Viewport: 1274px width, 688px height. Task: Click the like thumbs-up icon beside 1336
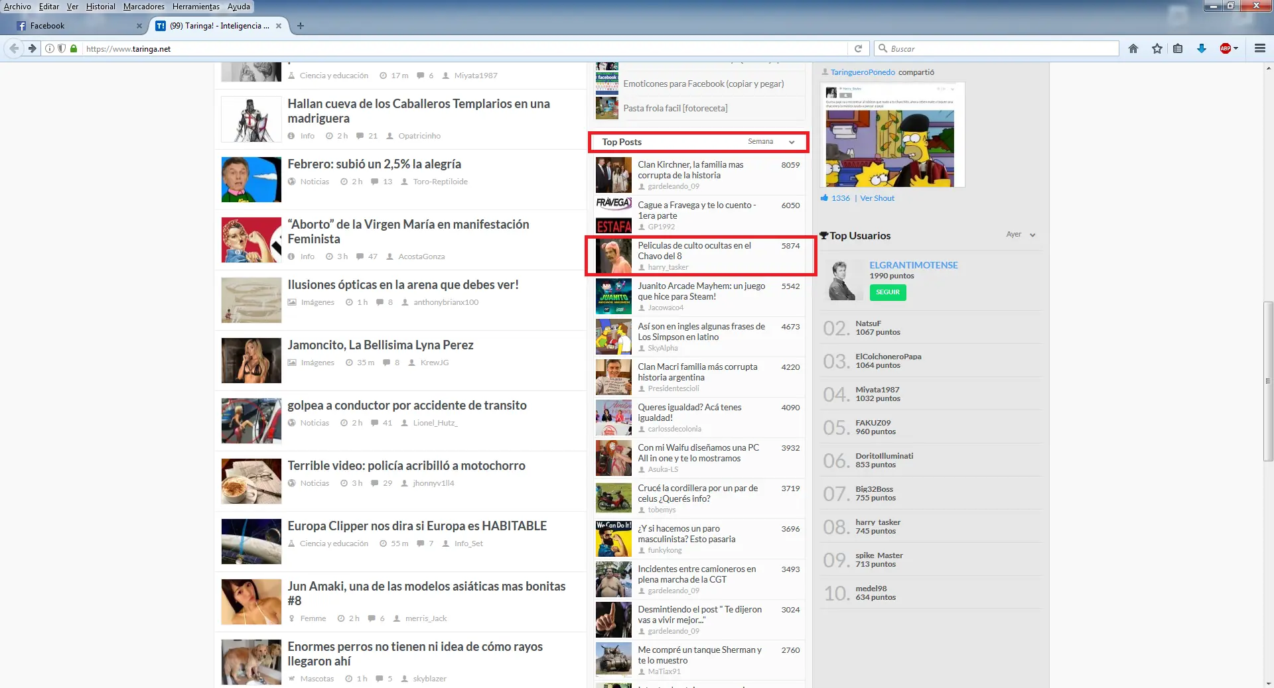click(824, 198)
